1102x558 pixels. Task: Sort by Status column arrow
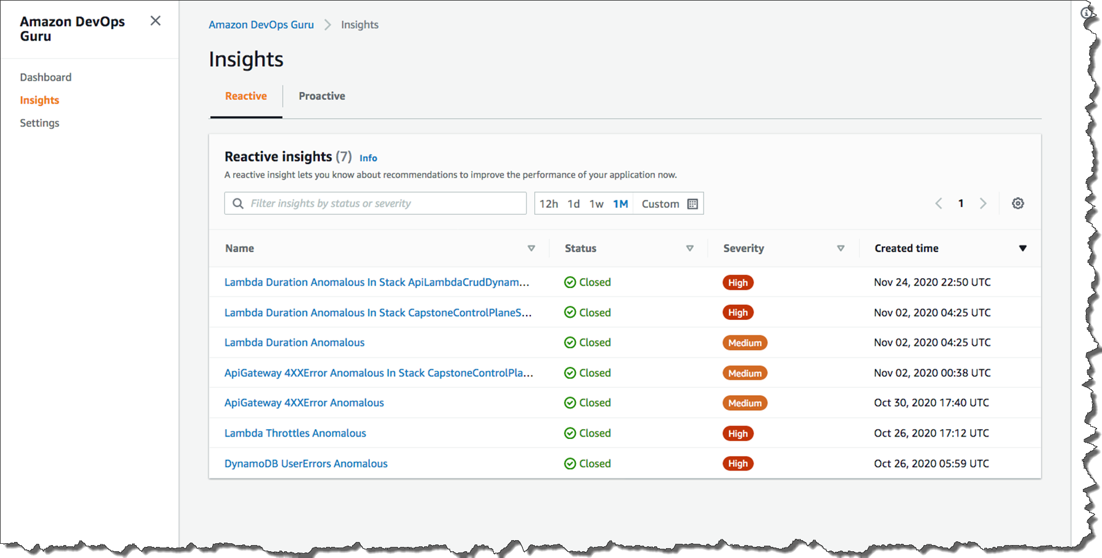pos(689,248)
